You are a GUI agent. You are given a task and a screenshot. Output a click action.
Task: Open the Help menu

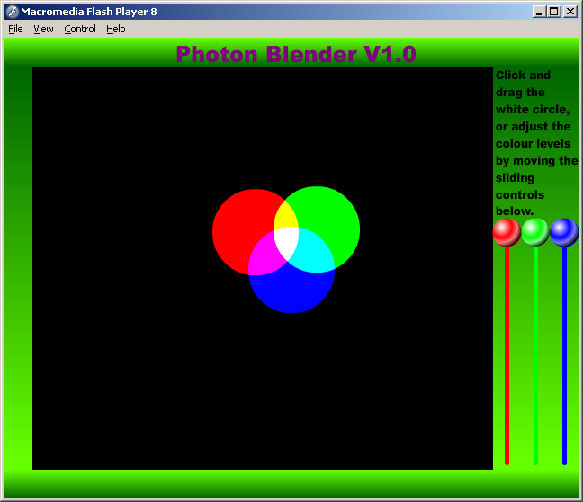pos(115,29)
